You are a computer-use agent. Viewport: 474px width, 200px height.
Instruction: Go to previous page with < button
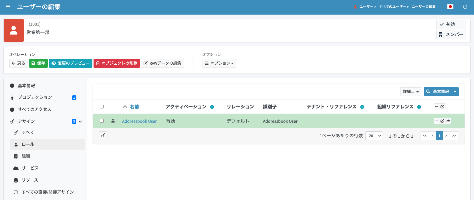(433, 136)
